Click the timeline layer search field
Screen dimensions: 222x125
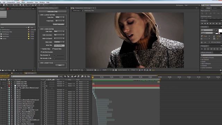[x=35, y=76]
